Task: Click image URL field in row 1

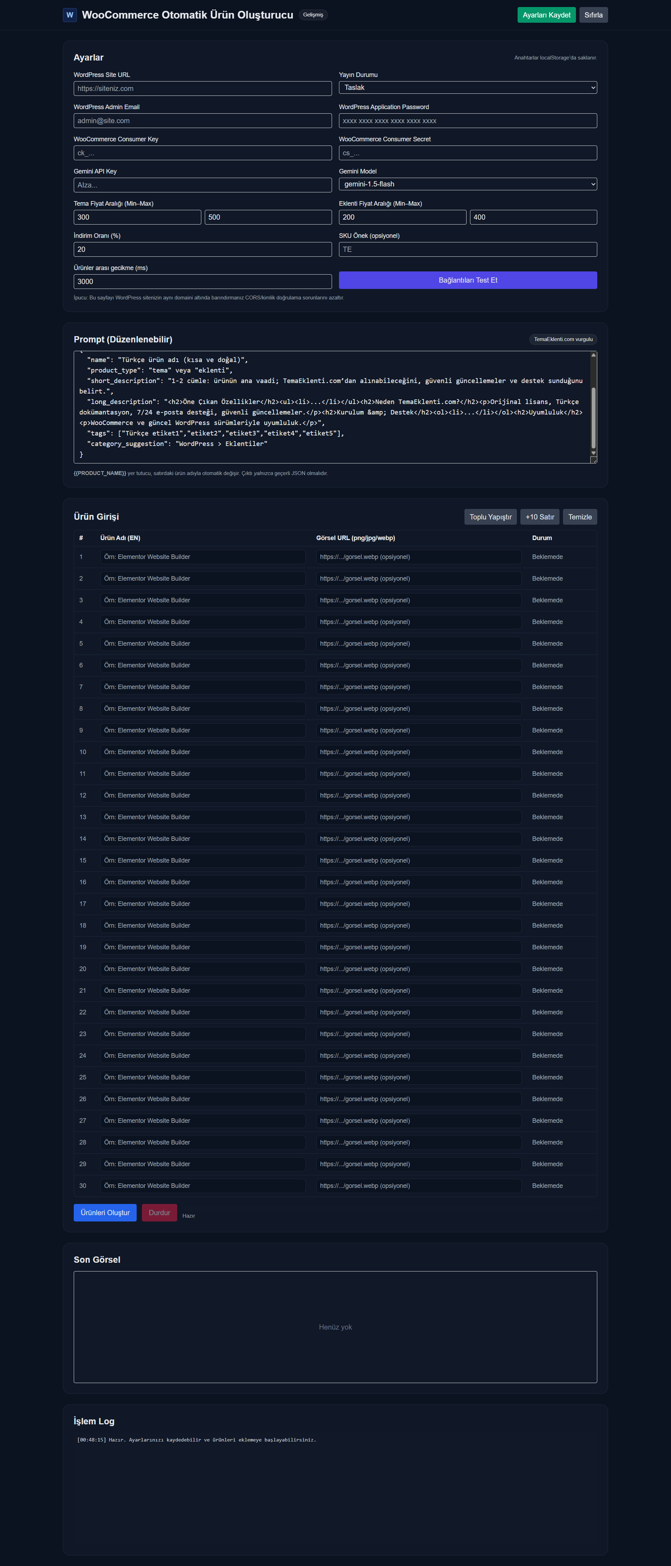Action: [418, 557]
